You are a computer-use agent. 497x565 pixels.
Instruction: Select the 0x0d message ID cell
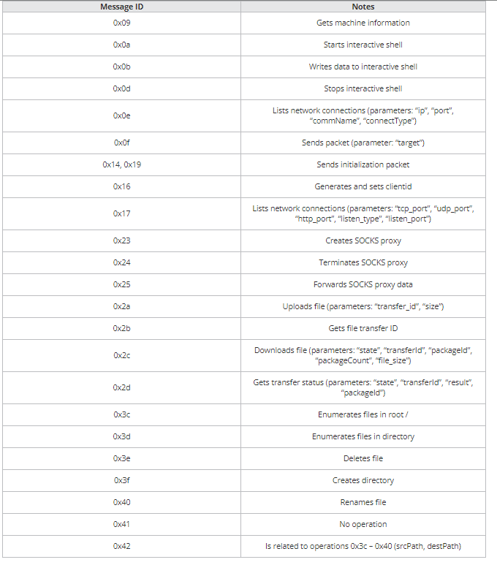[x=122, y=89]
